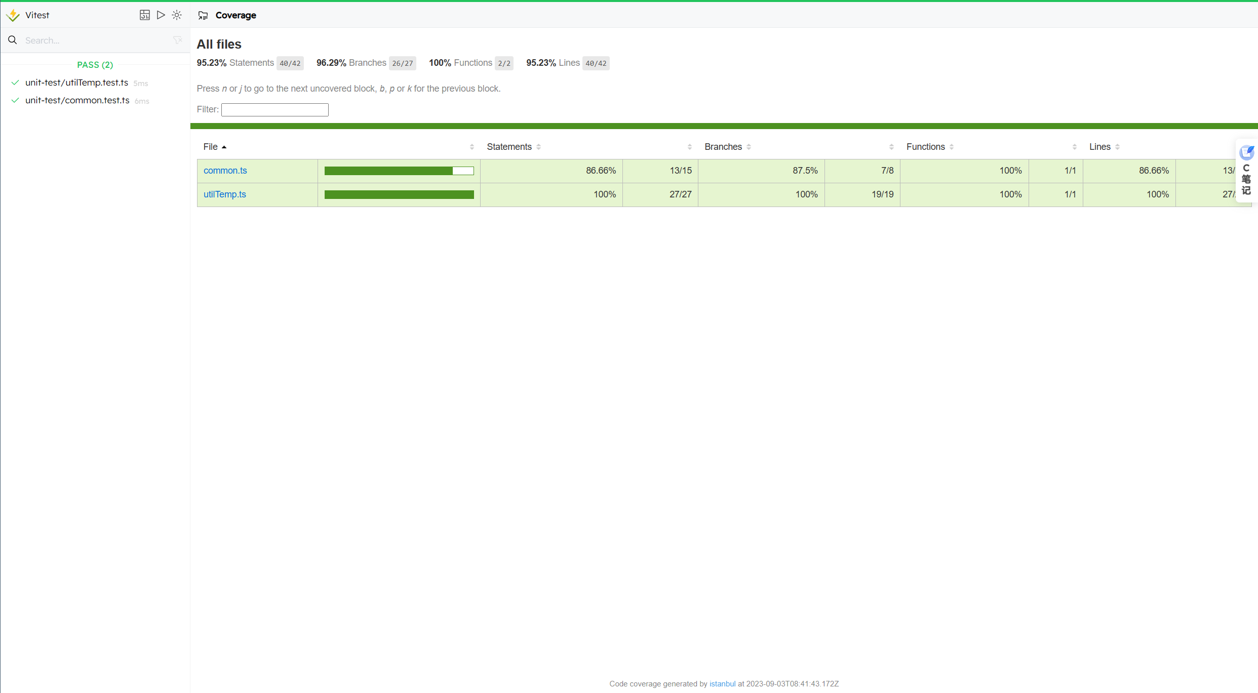1258x693 pixels.
Task: Click the Vitest run button icon
Action: tap(161, 15)
